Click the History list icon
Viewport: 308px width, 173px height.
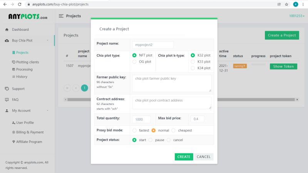click(x=13, y=77)
